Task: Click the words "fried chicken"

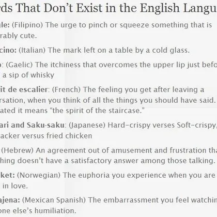Action: tap(68, 136)
